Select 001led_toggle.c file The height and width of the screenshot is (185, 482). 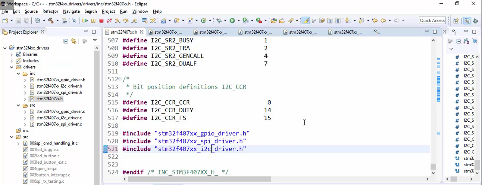44,150
